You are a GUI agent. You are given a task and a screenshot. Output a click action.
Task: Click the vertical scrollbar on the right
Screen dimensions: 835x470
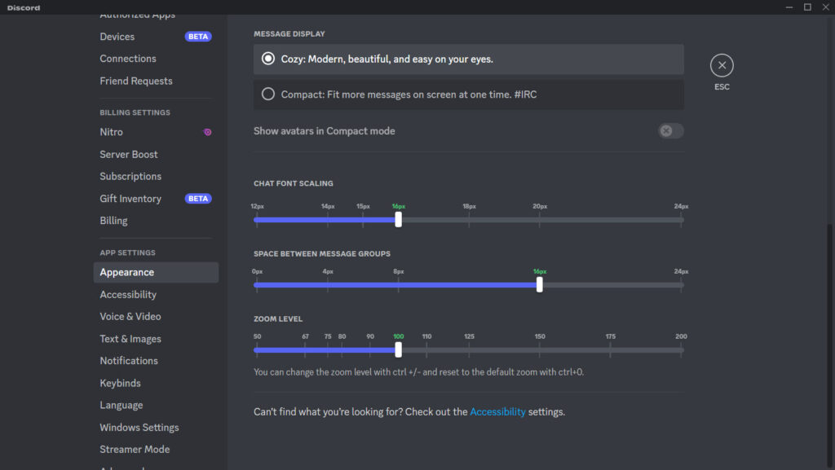point(830,345)
